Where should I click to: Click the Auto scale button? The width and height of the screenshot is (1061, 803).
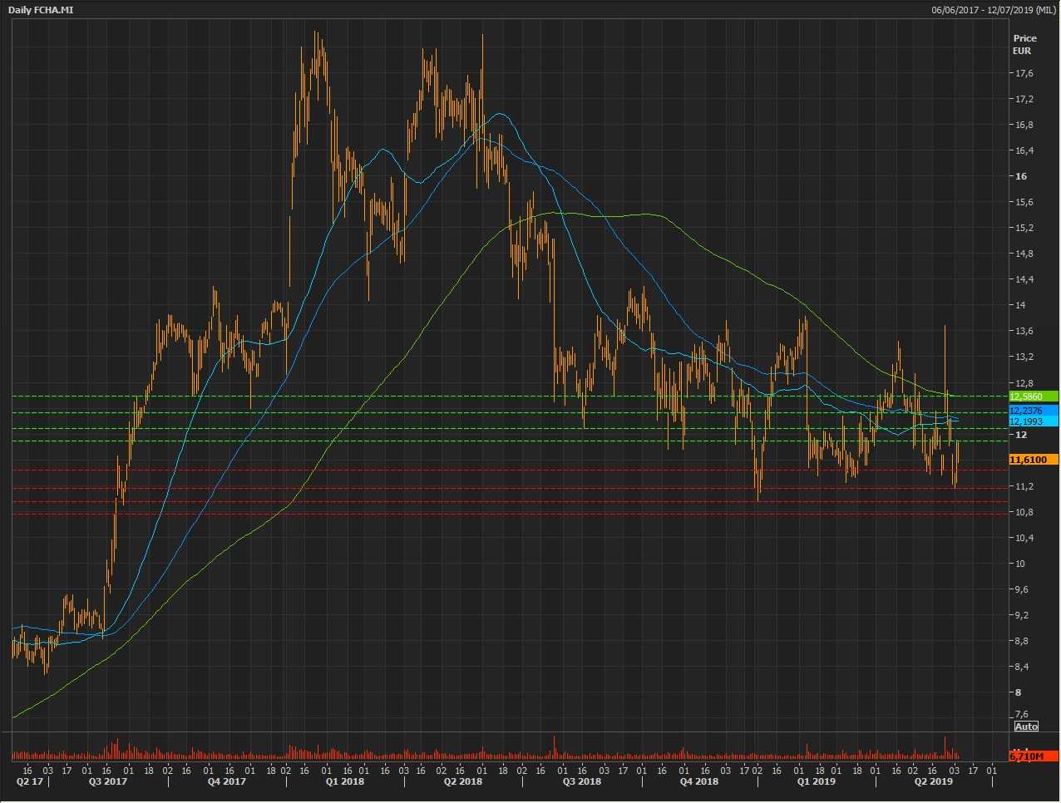tap(1026, 727)
